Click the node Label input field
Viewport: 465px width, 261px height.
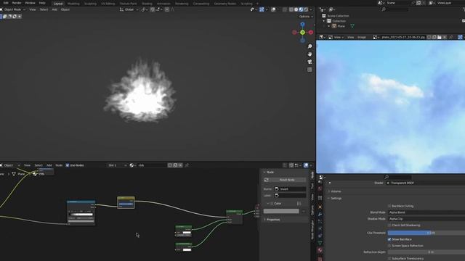click(x=290, y=195)
